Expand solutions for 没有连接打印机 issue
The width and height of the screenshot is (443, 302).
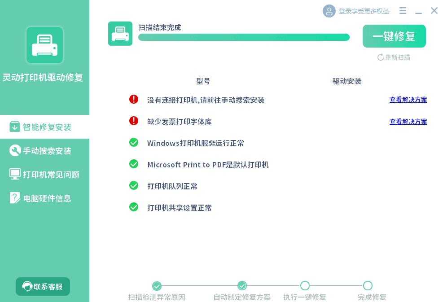coord(408,99)
